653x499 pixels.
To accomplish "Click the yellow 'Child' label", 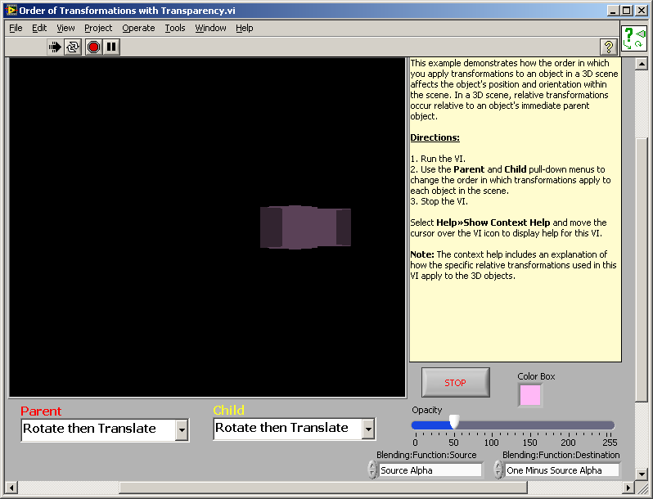I will click(228, 411).
